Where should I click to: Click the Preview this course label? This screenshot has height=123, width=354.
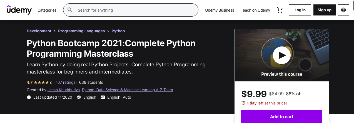tap(282, 74)
